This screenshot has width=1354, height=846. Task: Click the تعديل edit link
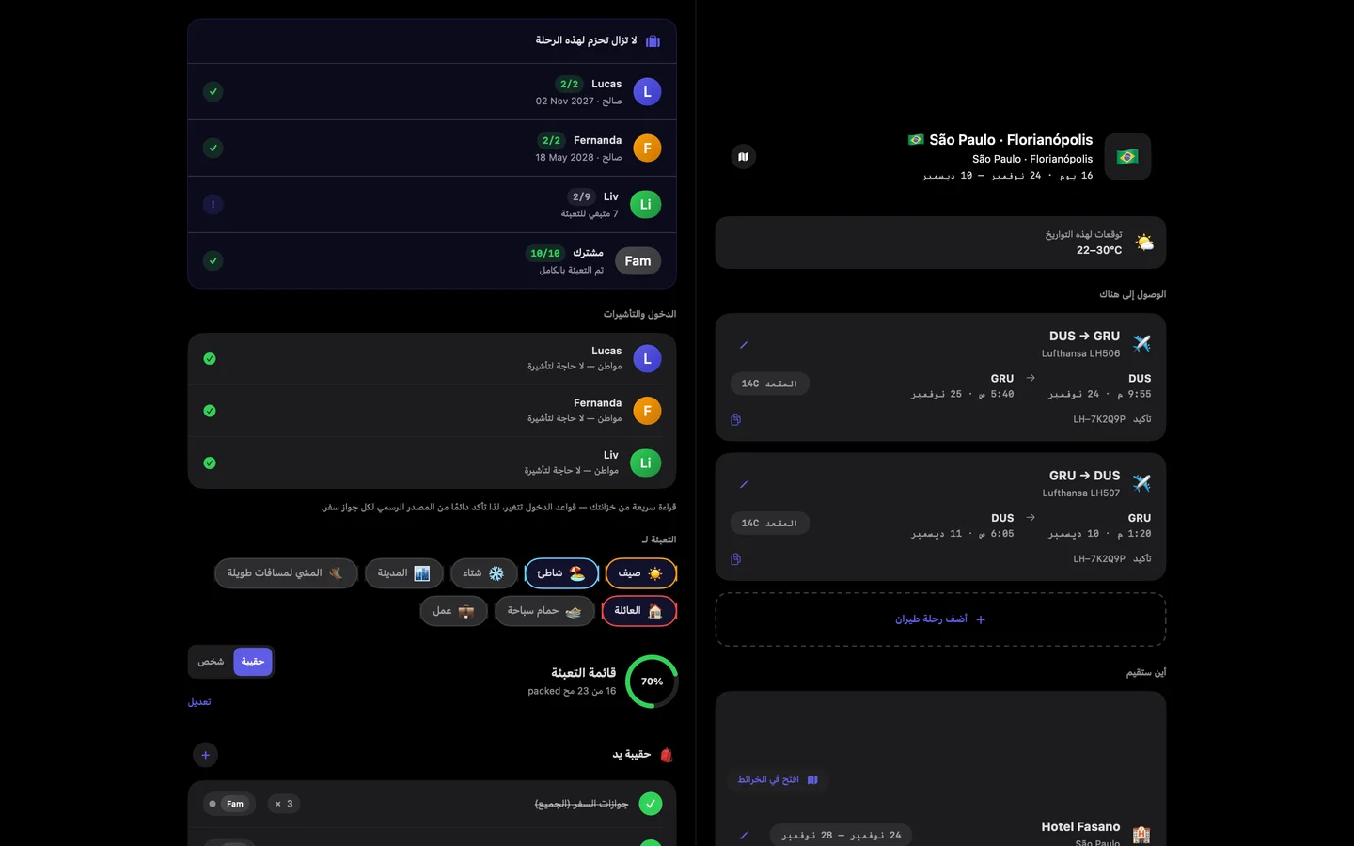point(199,702)
